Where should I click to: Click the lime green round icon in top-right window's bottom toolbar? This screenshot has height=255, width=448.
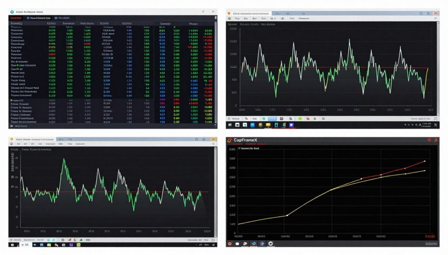(x=300, y=119)
